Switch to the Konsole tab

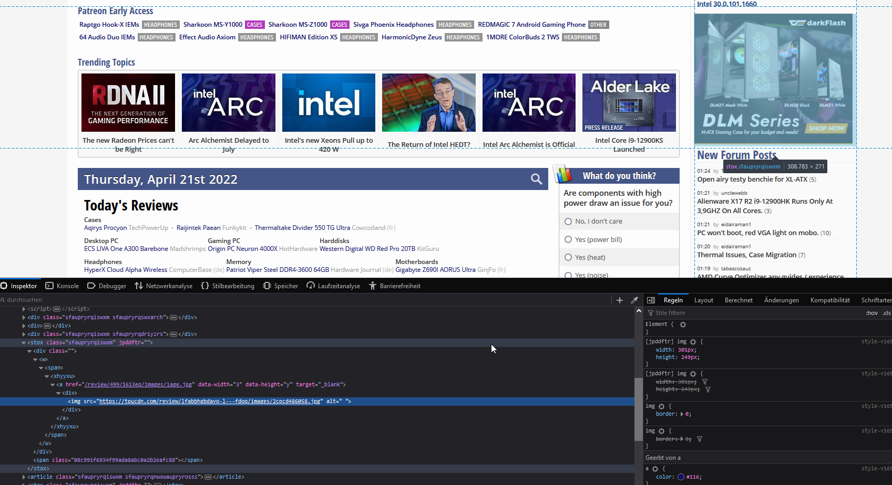[62, 286]
